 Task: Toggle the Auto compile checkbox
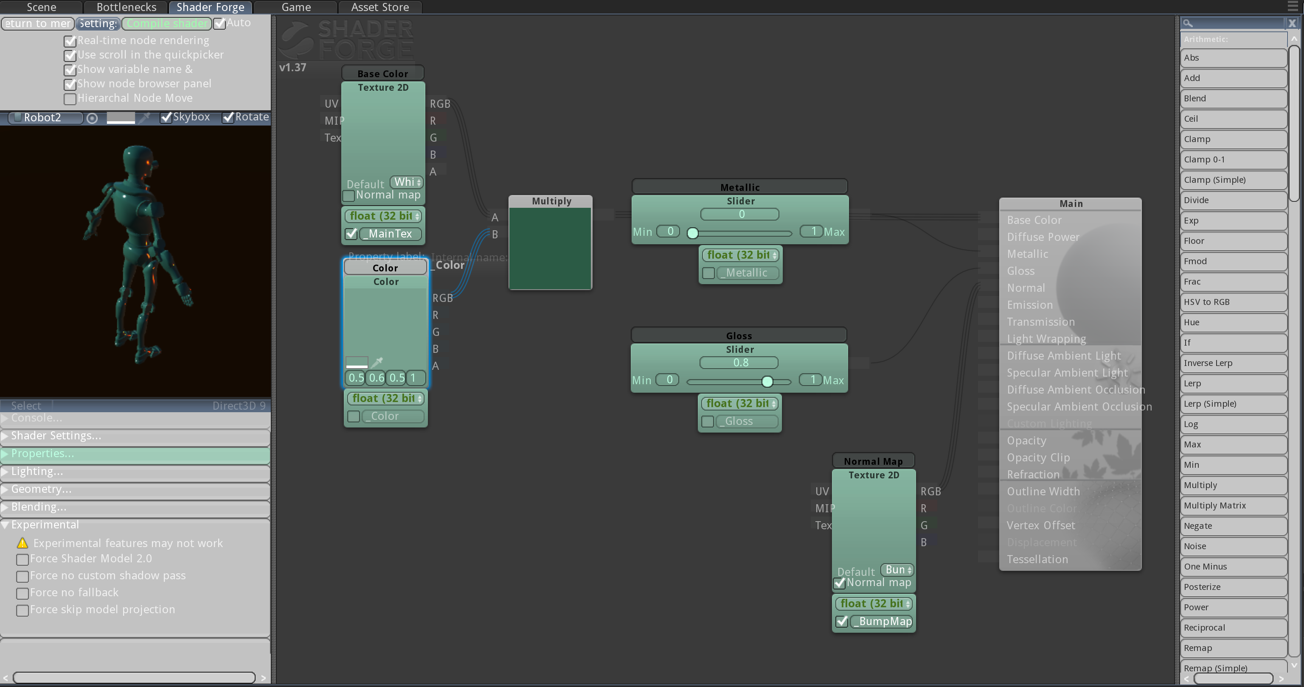pyautogui.click(x=219, y=23)
